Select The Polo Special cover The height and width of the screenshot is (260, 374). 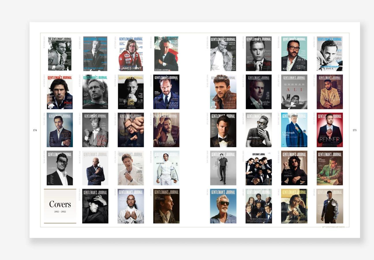[x=60, y=92]
